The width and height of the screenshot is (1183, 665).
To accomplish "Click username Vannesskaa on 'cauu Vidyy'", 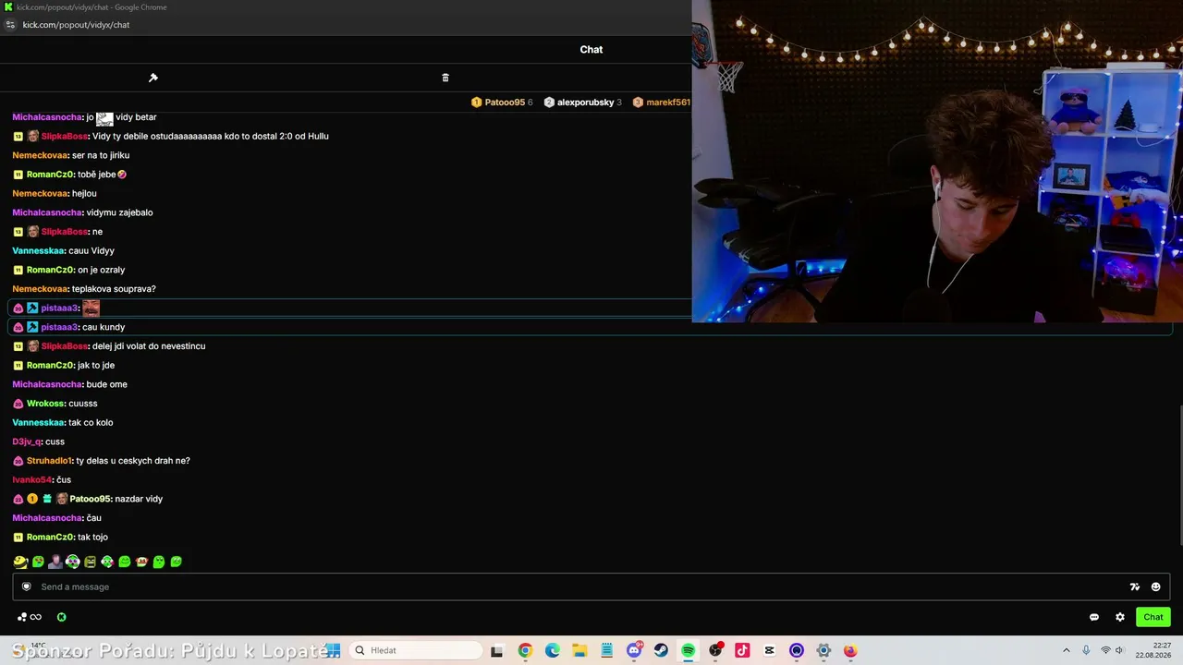I will click(38, 250).
